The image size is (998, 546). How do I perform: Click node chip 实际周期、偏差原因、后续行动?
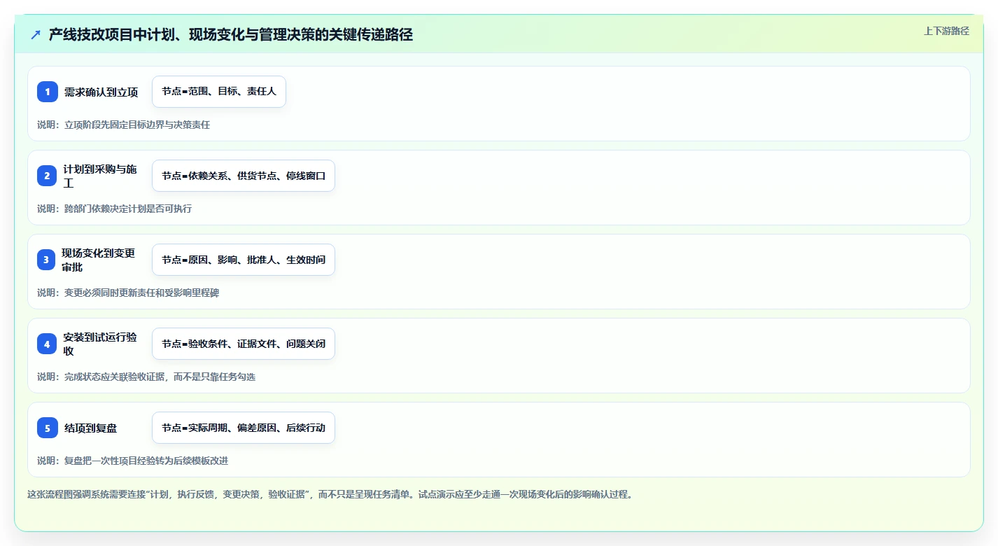pos(244,428)
